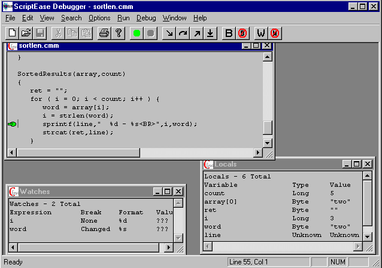Click the code window scroll up arrow
The width and height of the screenshot is (382, 268).
(267, 57)
